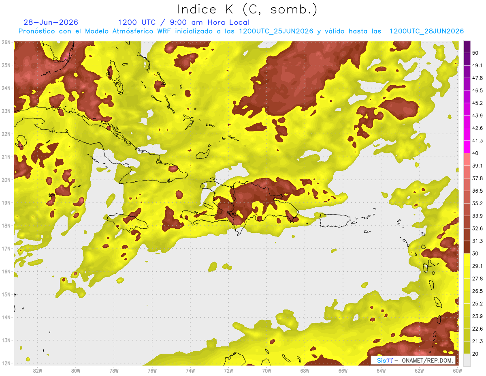
Task: Click the legend value '29.1'
Action: coord(477,266)
